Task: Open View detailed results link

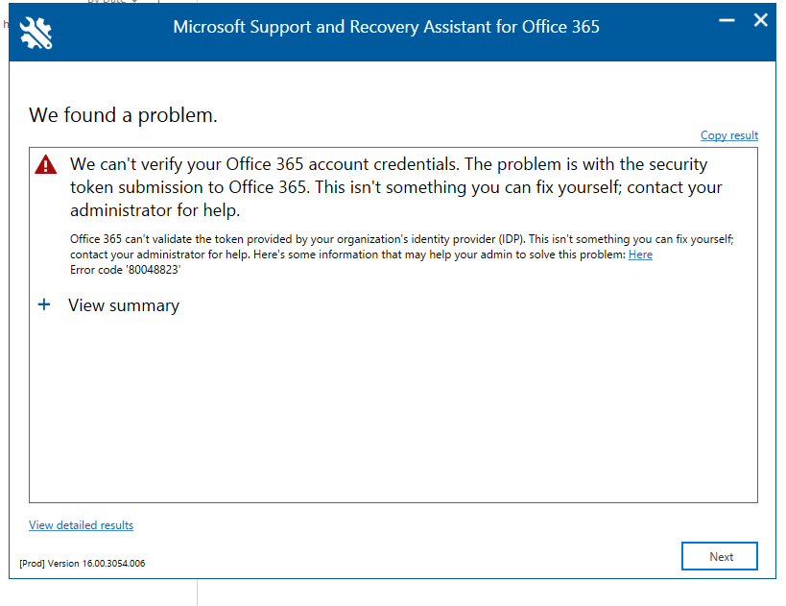Action: 81,525
